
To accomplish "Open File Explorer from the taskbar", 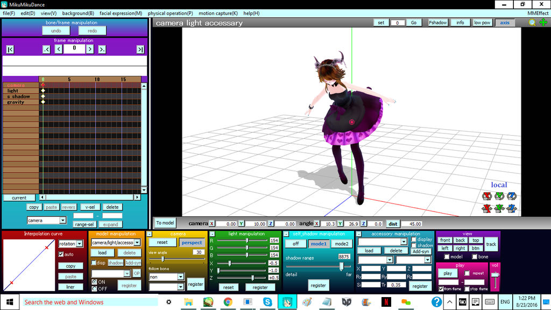I will 188,302.
